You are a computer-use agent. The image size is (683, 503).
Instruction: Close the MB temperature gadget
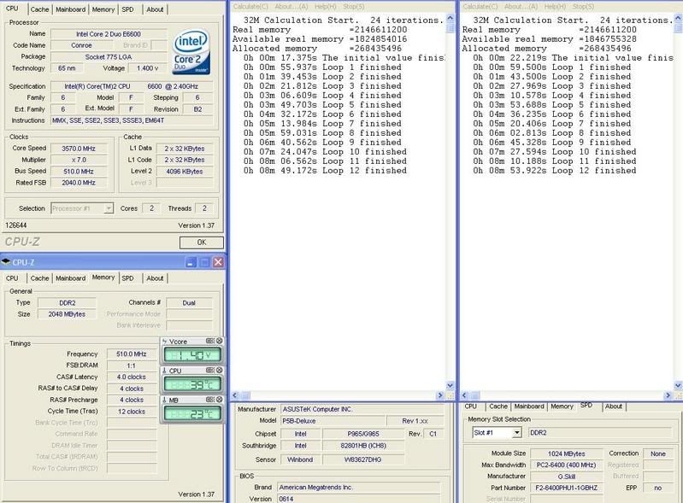pyautogui.click(x=219, y=400)
